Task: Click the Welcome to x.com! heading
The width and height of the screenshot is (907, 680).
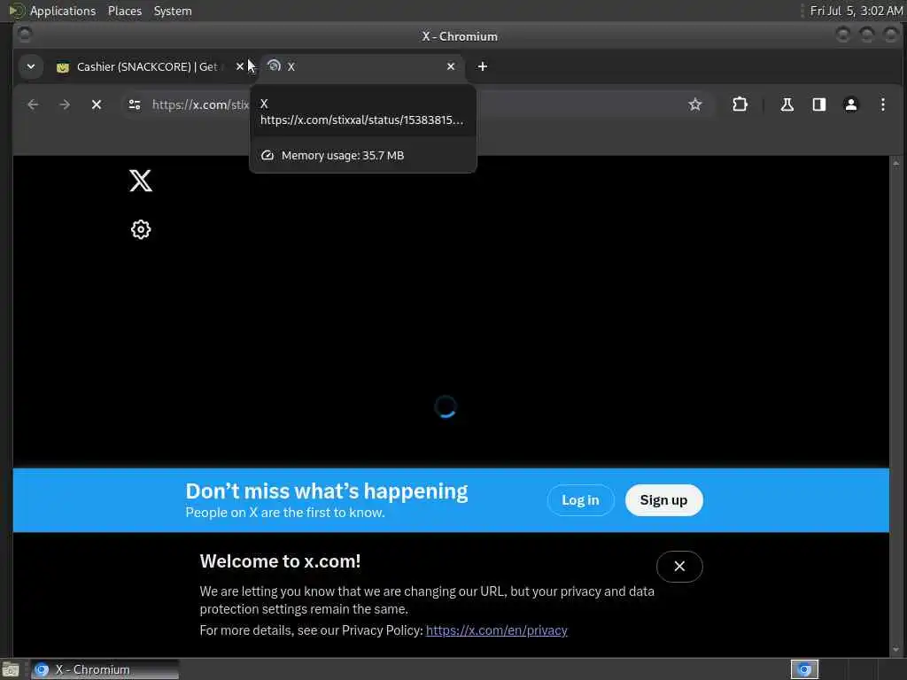Action: [280, 560]
